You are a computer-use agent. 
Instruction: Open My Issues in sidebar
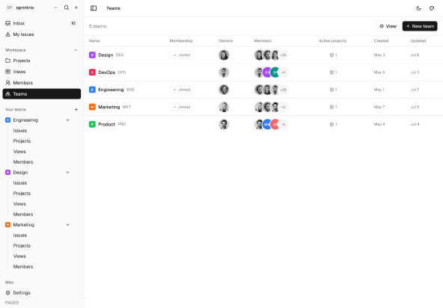[42, 34]
